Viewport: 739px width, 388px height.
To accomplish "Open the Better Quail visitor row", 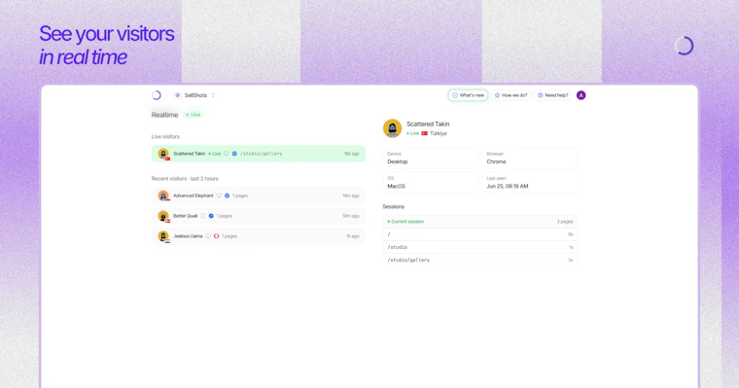I will [x=259, y=216].
